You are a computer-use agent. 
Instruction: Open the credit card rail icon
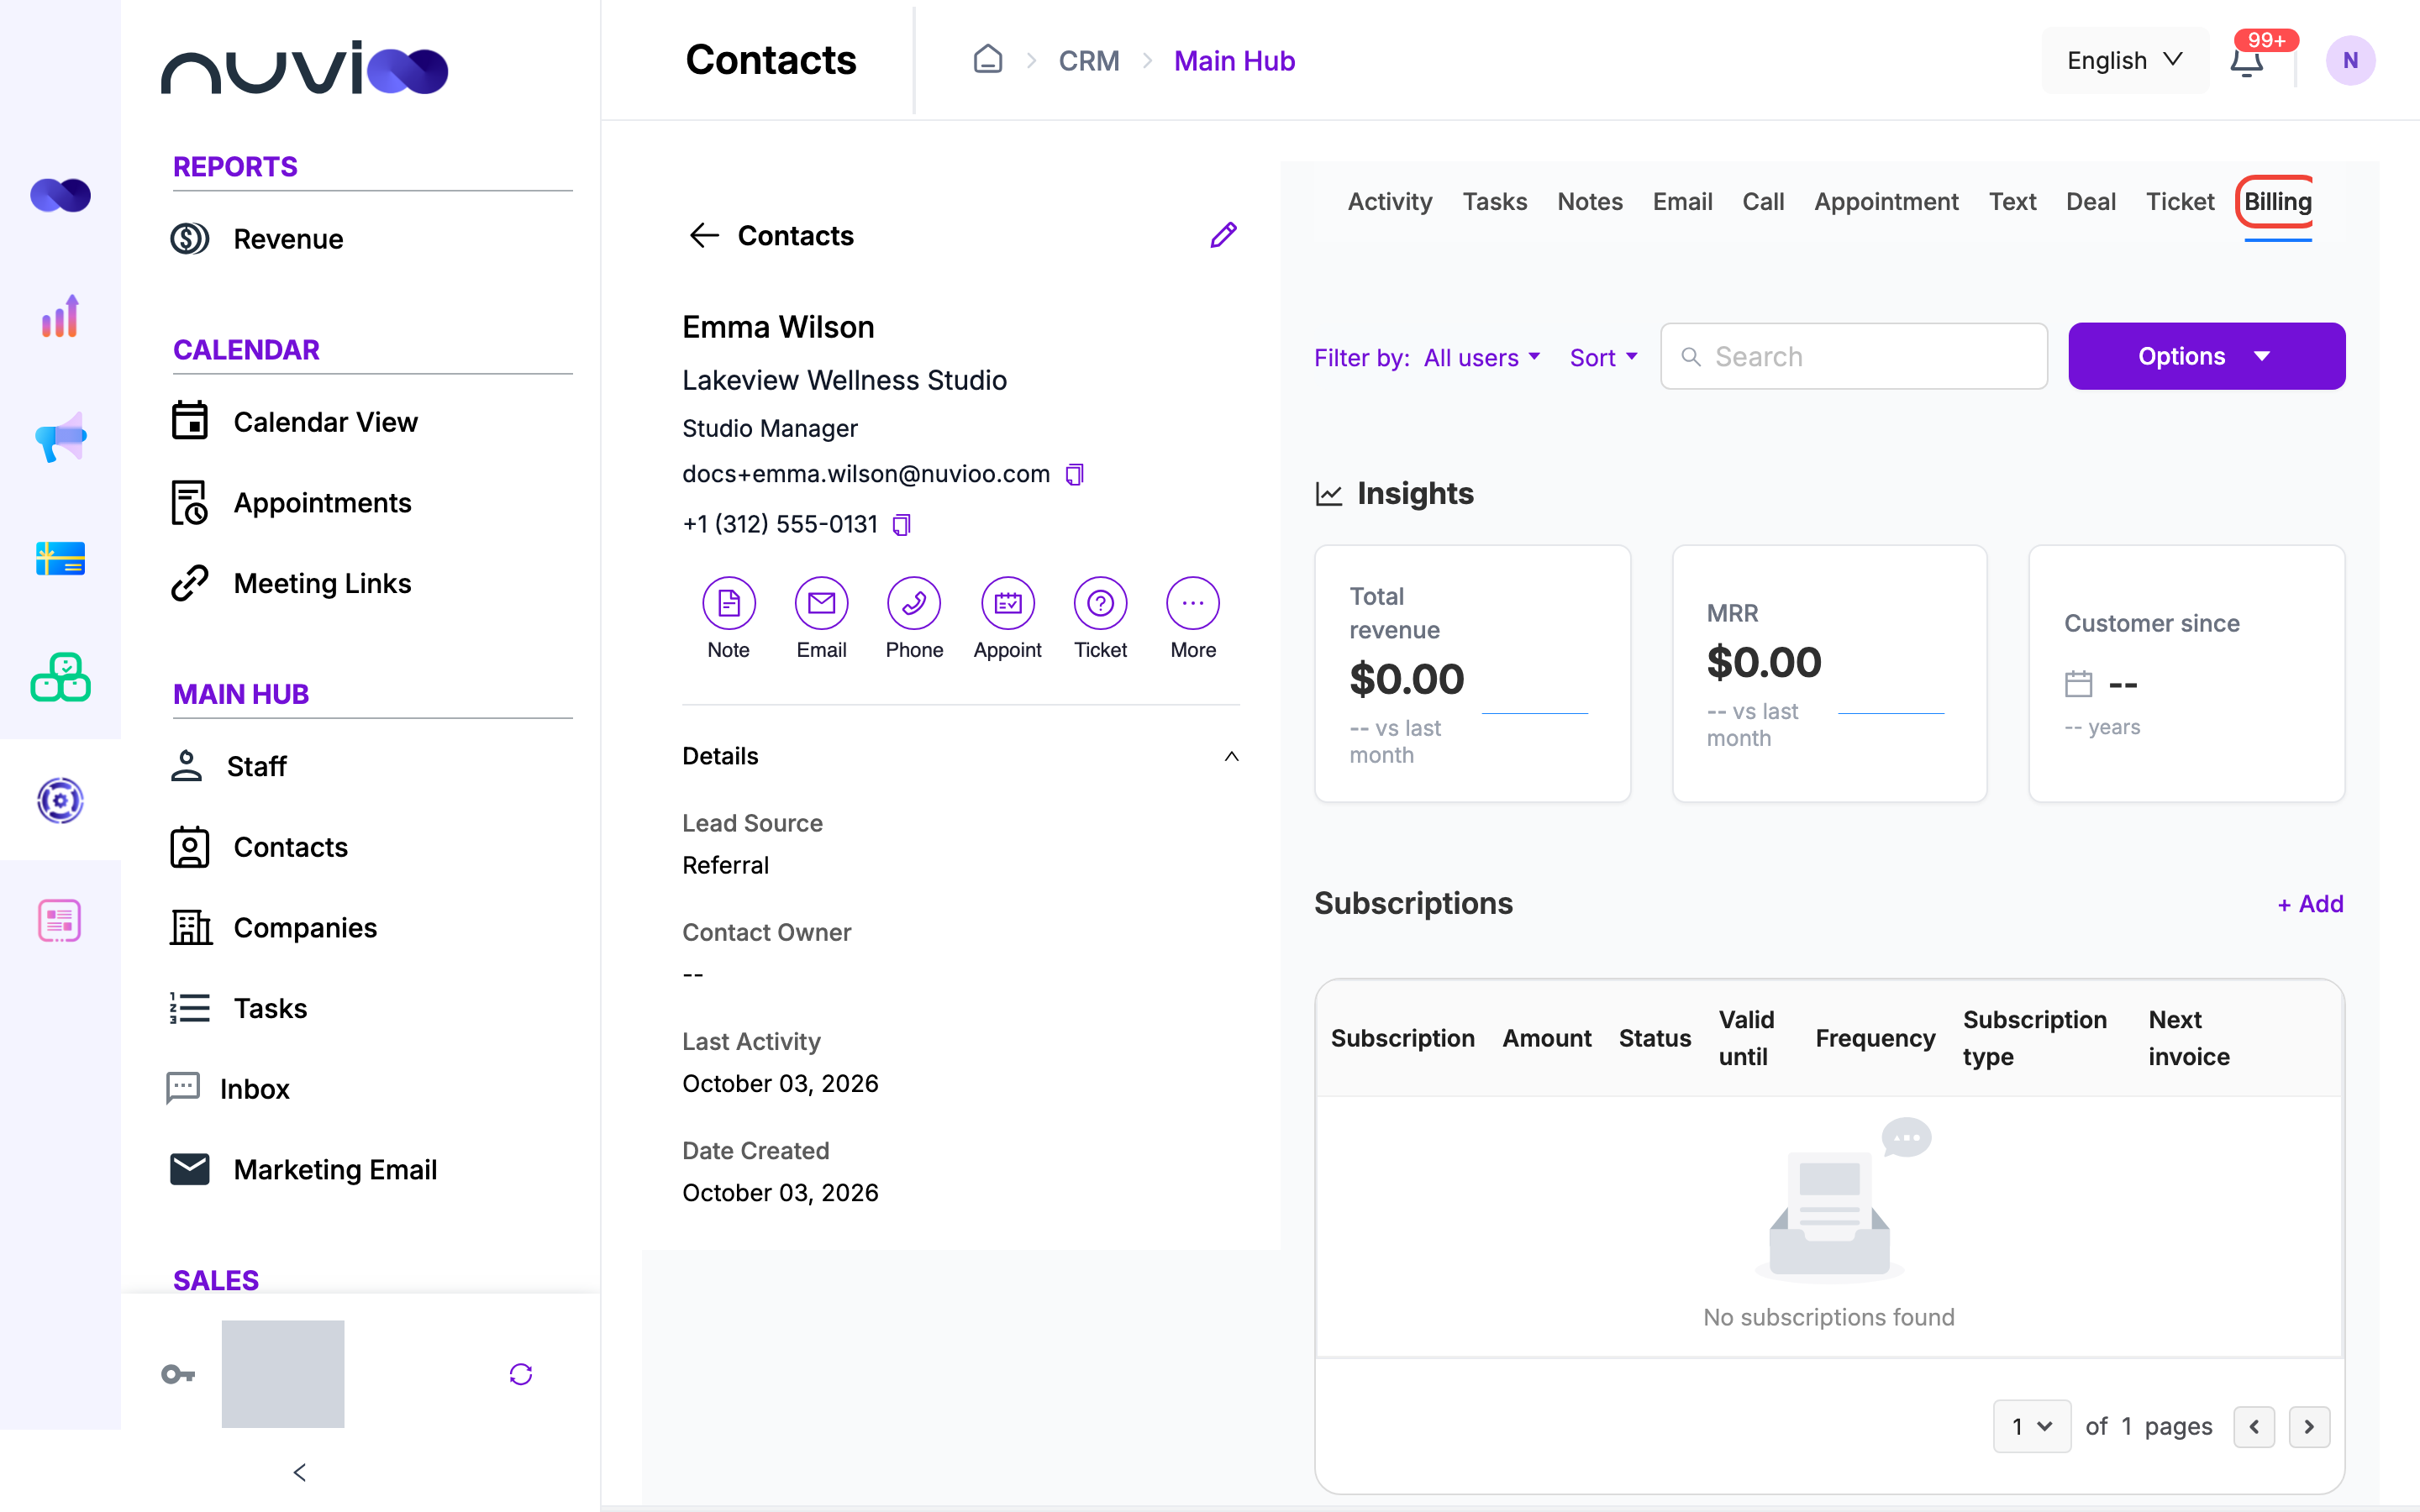[60, 558]
